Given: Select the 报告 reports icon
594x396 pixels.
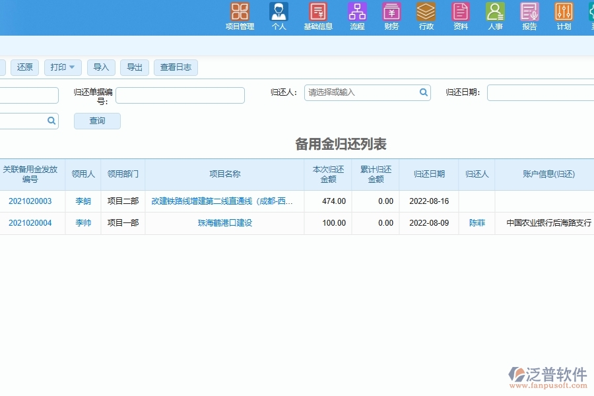Looking at the screenshot, I should pos(529,12).
